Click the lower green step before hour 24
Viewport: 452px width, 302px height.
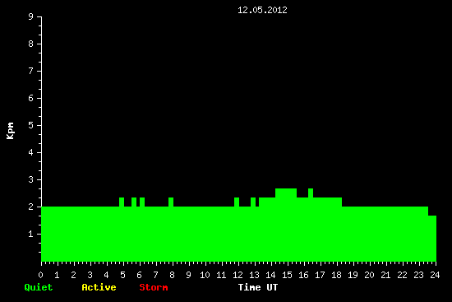[432, 239]
